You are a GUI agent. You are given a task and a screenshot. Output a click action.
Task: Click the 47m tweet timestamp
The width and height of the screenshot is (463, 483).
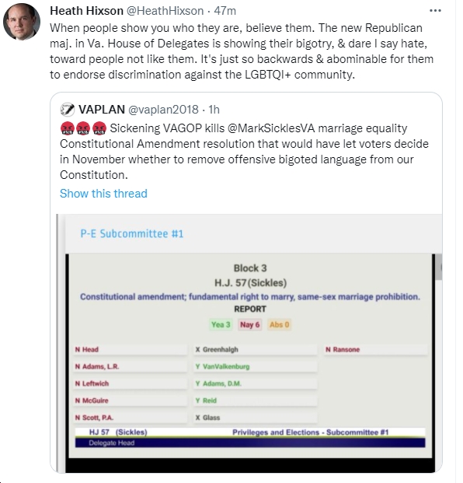(x=225, y=11)
